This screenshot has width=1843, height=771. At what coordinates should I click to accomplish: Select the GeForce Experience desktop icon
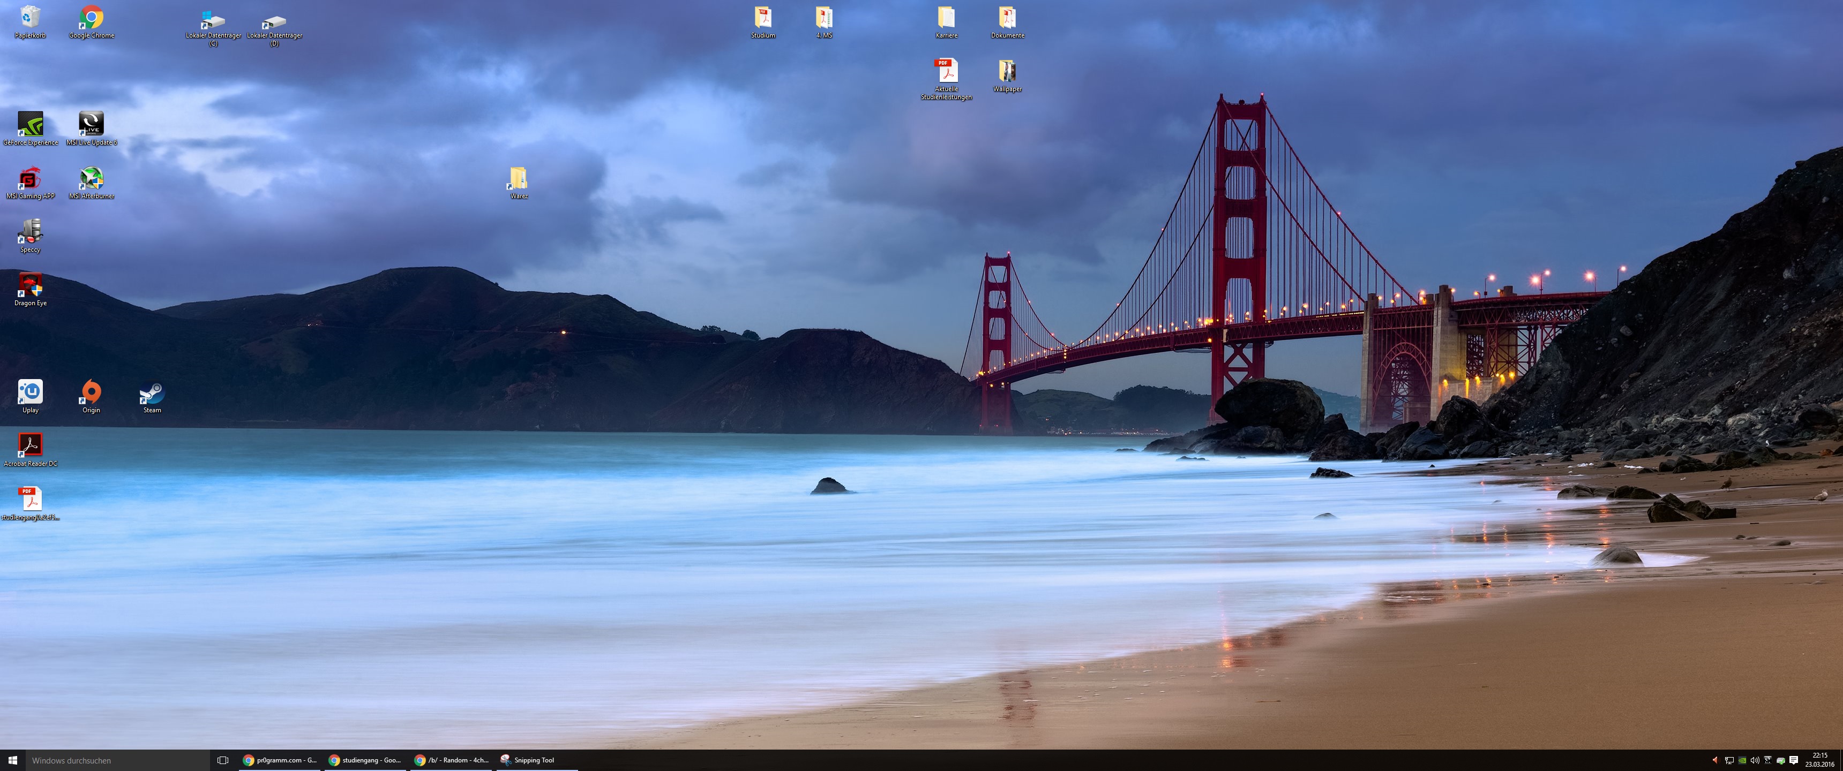point(30,128)
